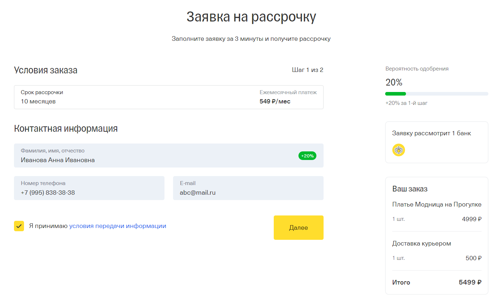
Task: Click the Контактная информация heading
Action: [66, 128]
